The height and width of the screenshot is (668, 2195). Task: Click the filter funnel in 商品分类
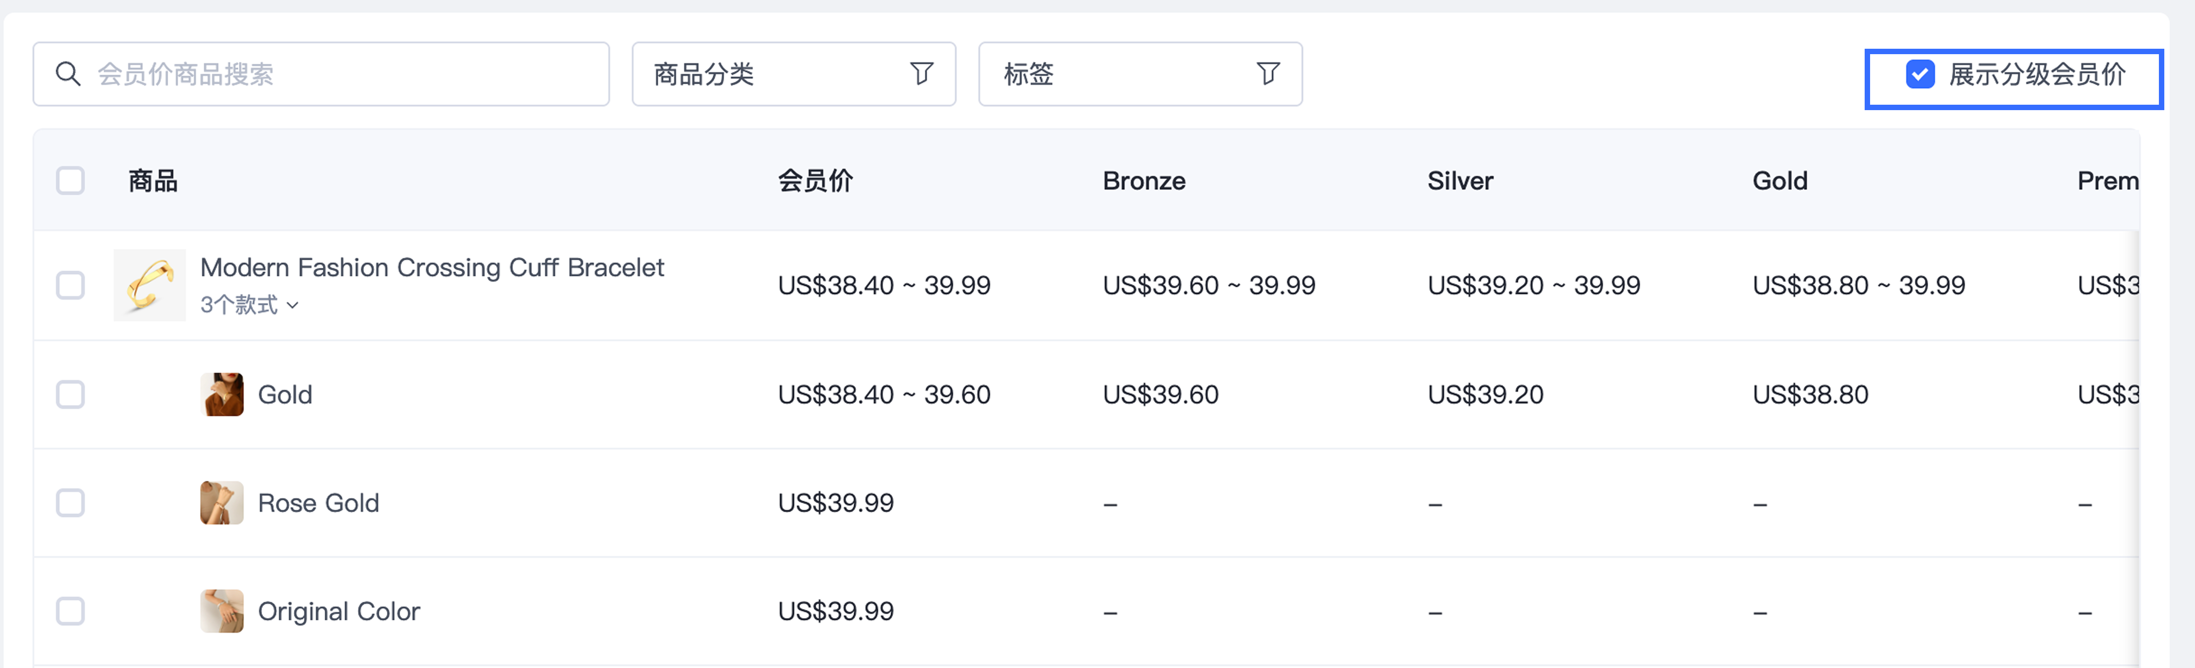[921, 74]
